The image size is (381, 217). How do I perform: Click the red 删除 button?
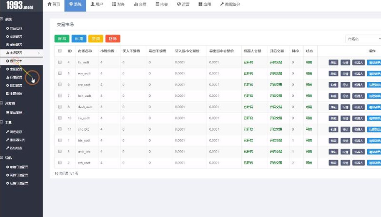[113, 39]
